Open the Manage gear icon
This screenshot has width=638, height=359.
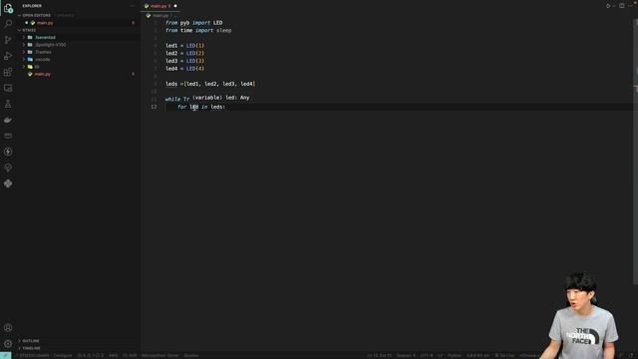pos(8,343)
